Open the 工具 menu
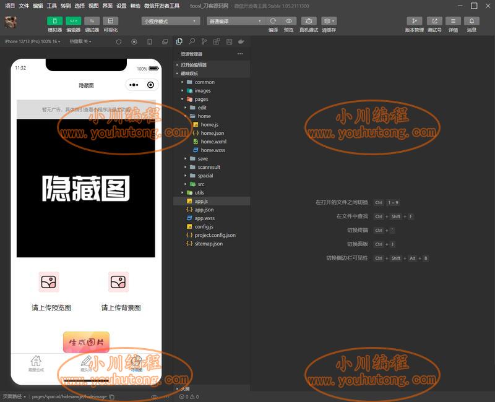Image resolution: width=495 pixels, height=402 pixels. (52, 6)
